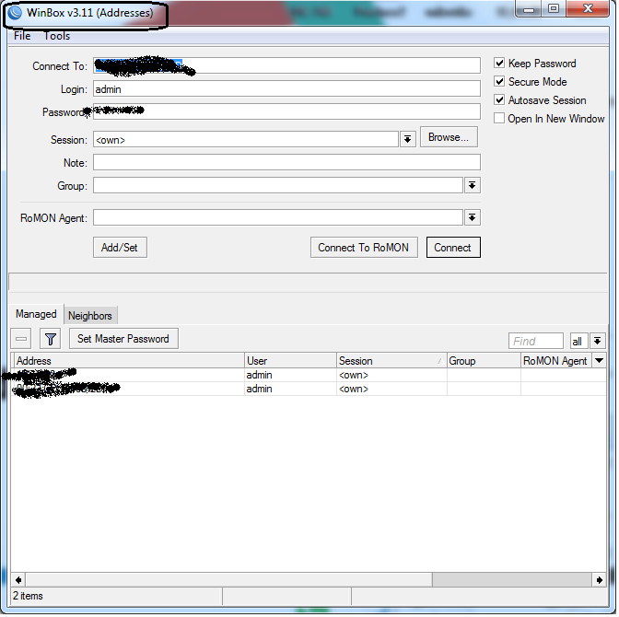Switch to the Managed tab

pos(36,315)
